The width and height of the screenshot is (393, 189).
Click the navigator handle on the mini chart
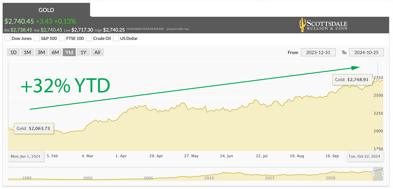pyautogui.click(x=374, y=174)
